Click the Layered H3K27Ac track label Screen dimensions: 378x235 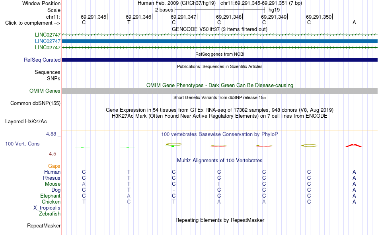(x=26, y=122)
